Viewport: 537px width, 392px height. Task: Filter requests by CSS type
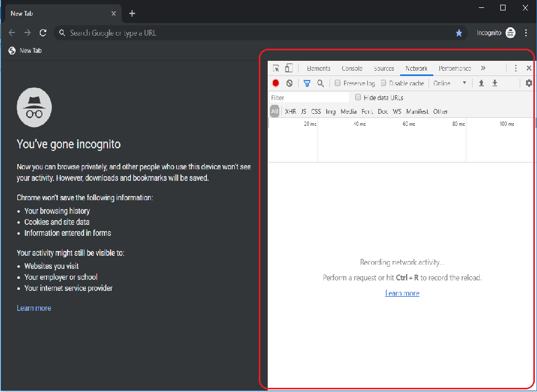316,112
